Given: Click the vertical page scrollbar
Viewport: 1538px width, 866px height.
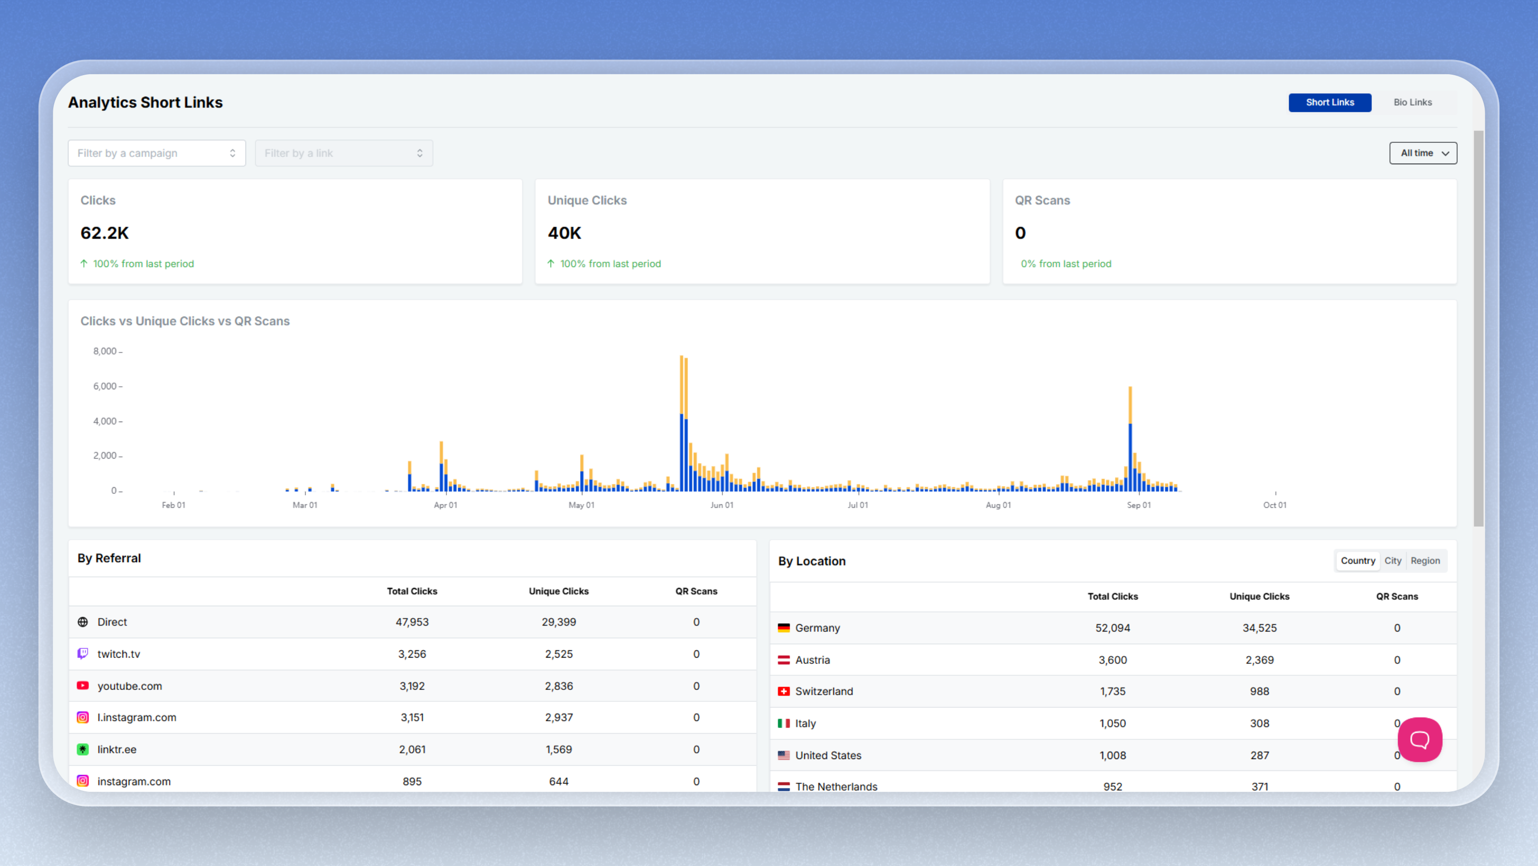Looking at the screenshot, I should click(x=1479, y=328).
